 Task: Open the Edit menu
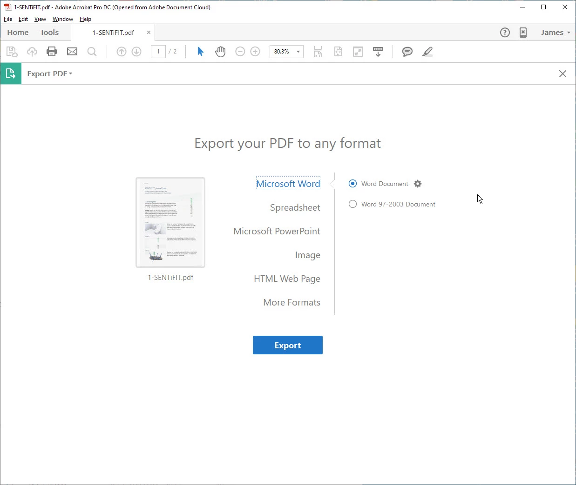coord(23,19)
